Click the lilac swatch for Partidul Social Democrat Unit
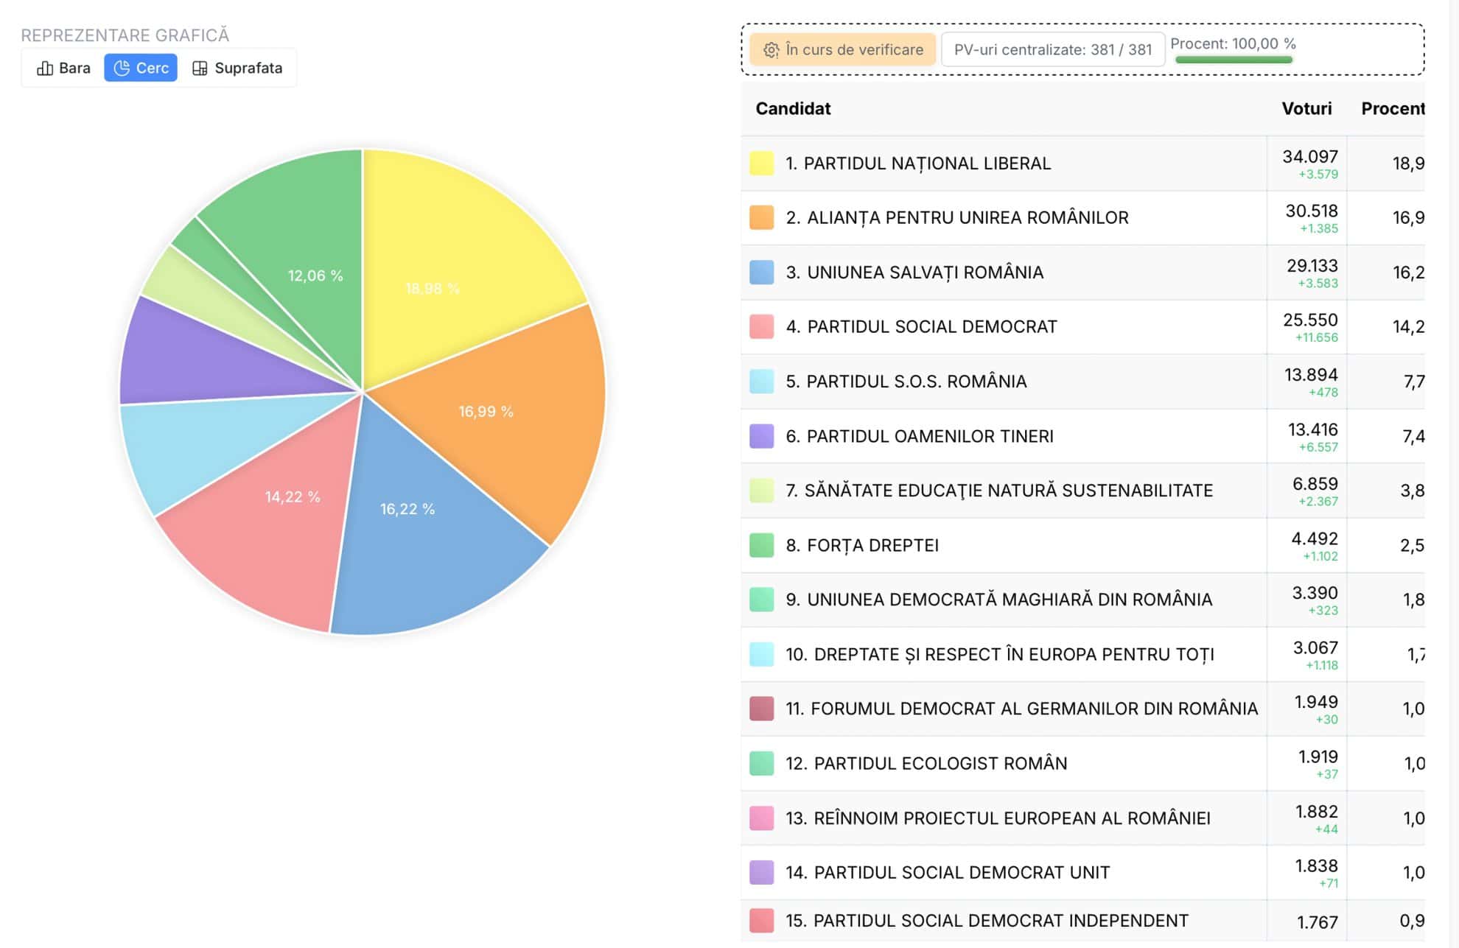The height and width of the screenshot is (948, 1459). coord(761,872)
